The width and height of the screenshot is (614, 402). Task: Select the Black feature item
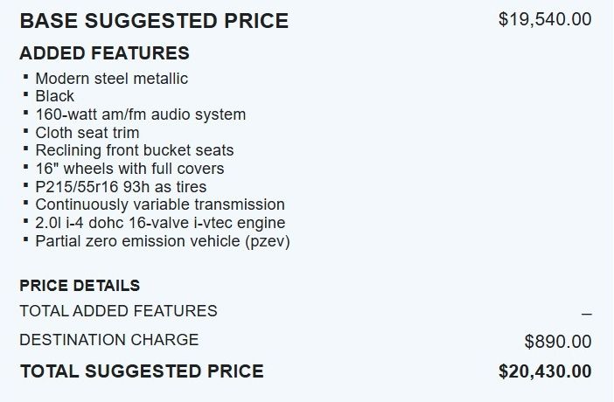[54, 96]
